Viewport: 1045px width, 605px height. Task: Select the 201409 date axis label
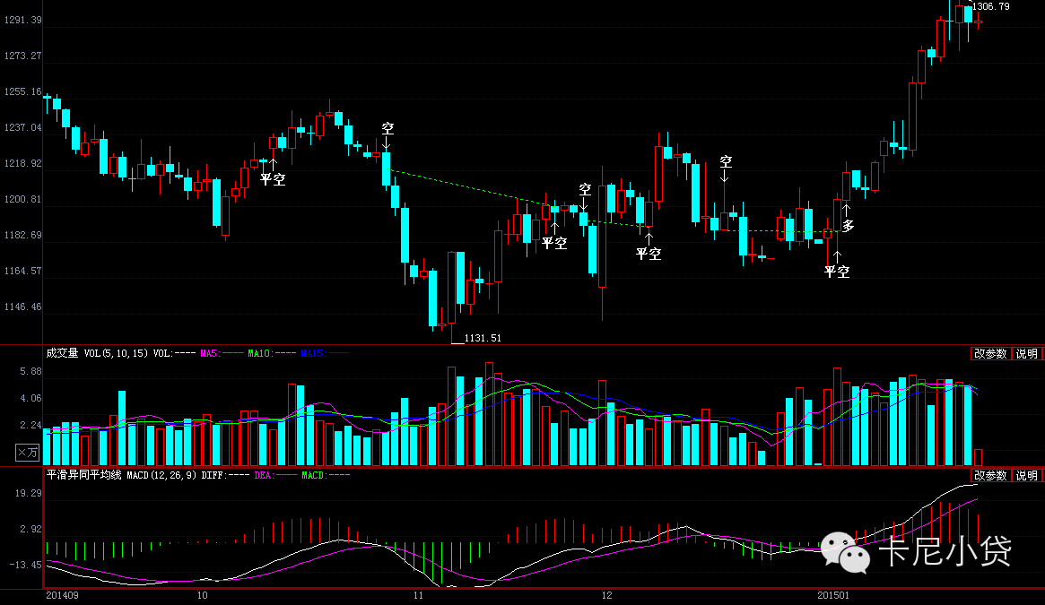[62, 595]
